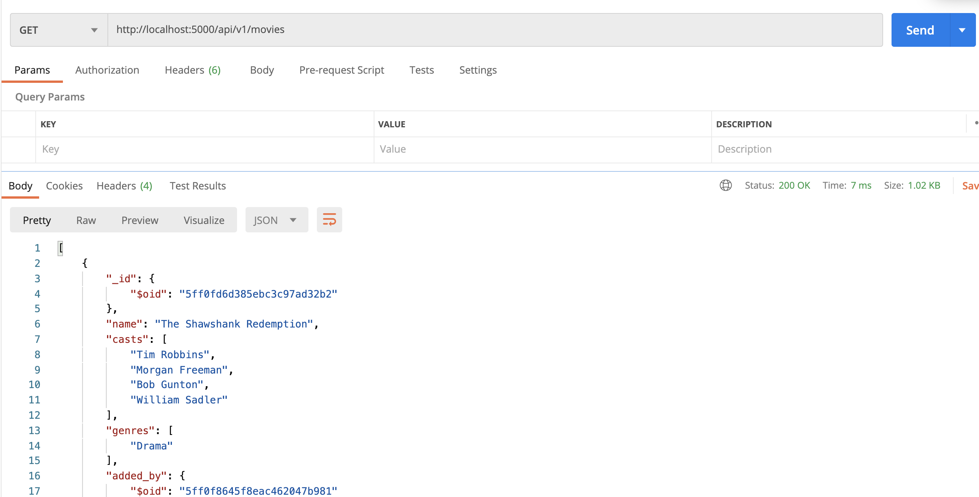Open the Test Results tab
The height and width of the screenshot is (497, 979).
tap(198, 186)
